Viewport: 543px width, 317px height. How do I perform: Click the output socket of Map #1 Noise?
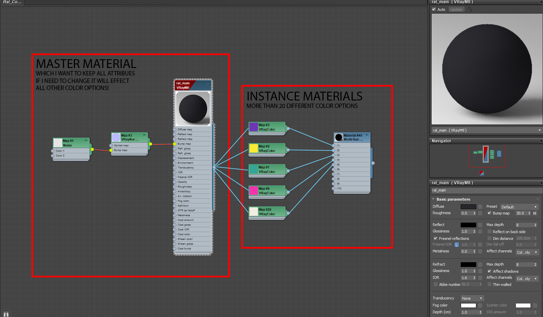(92, 149)
